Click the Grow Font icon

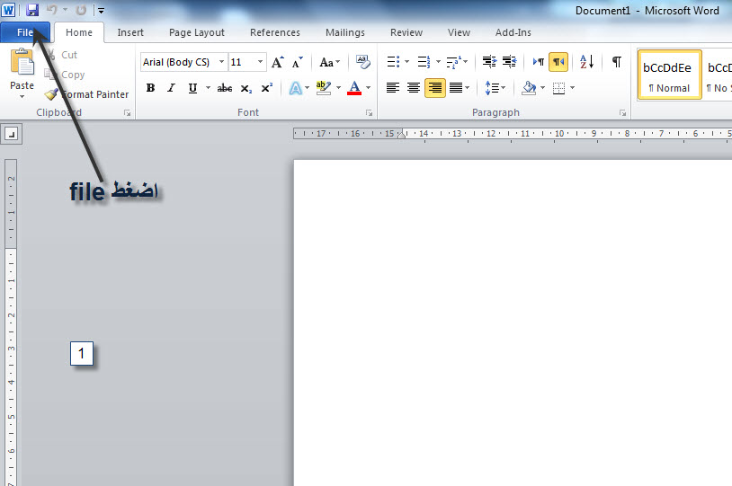click(278, 62)
